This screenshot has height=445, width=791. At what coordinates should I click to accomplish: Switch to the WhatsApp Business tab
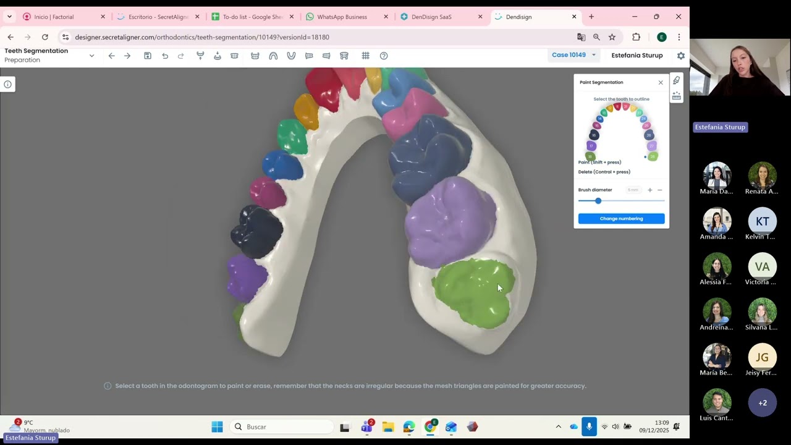pos(347,17)
